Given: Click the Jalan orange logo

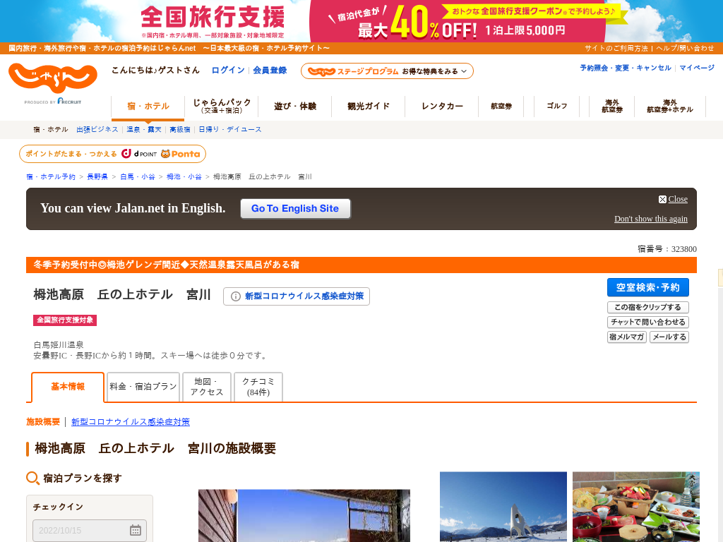Looking at the screenshot, I should click(x=52, y=78).
